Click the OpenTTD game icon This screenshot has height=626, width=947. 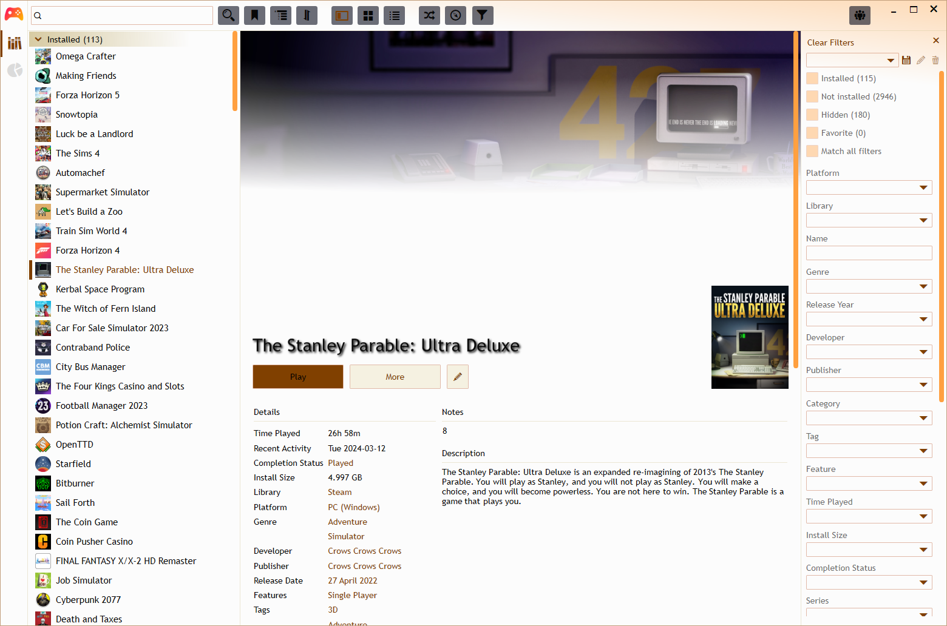tap(43, 445)
